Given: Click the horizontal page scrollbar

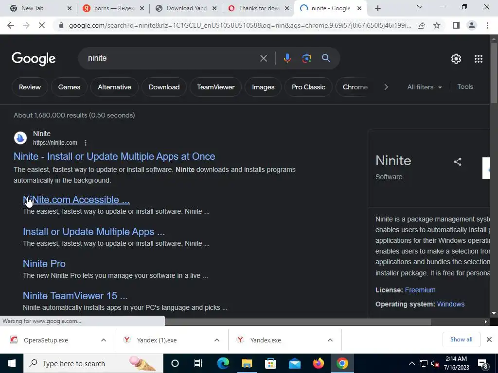Looking at the screenshot, I should 298,322.
